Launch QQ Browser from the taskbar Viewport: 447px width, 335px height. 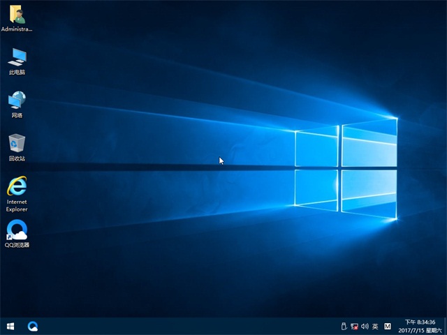point(33,326)
